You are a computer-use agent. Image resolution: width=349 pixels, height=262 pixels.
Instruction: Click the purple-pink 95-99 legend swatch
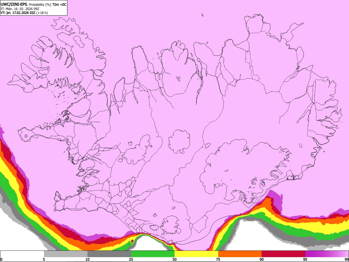tap(327, 254)
